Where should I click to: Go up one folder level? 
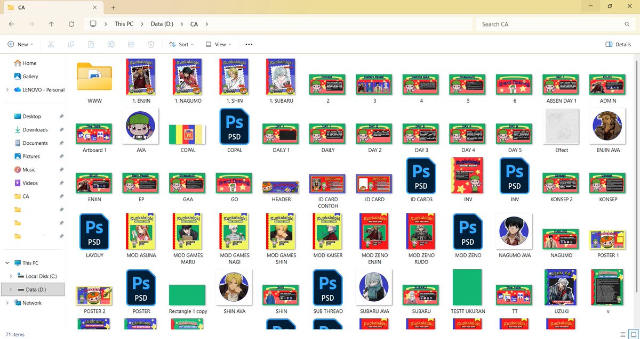(x=51, y=24)
